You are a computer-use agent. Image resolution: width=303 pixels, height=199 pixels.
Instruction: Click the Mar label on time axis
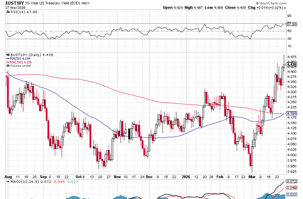[x=251, y=176]
